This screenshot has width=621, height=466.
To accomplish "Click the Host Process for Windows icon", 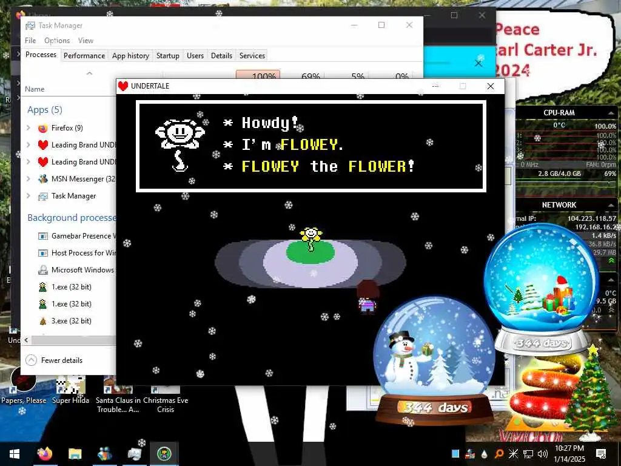I will click(x=43, y=253).
